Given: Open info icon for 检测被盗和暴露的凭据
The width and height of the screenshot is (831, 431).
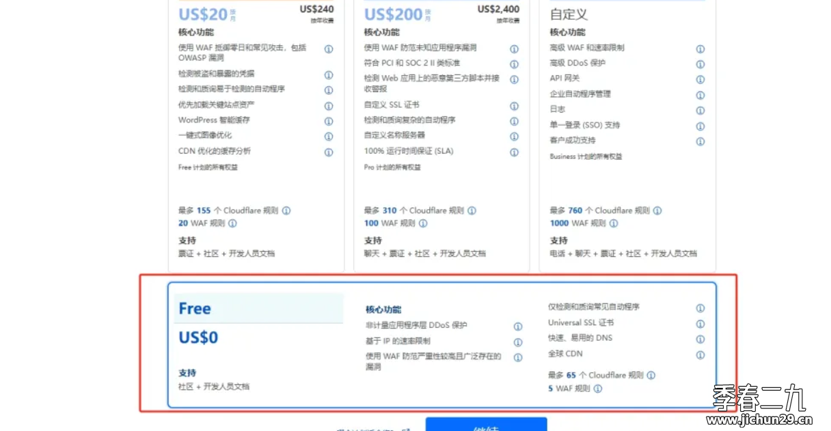Looking at the screenshot, I should click(329, 75).
